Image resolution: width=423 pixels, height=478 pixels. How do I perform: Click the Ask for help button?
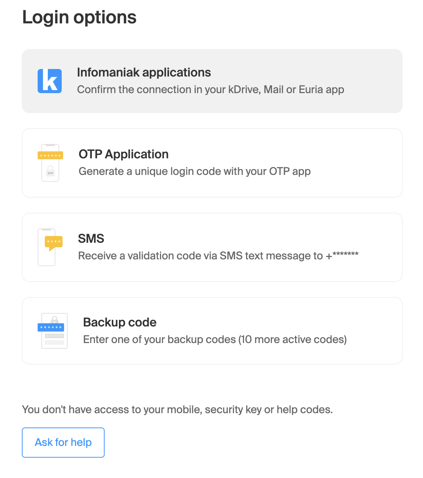coord(63,443)
